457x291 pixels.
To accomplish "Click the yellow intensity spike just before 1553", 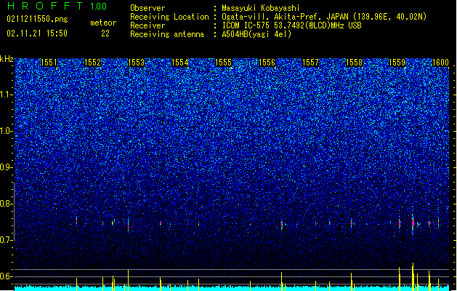I will (x=129, y=280).
